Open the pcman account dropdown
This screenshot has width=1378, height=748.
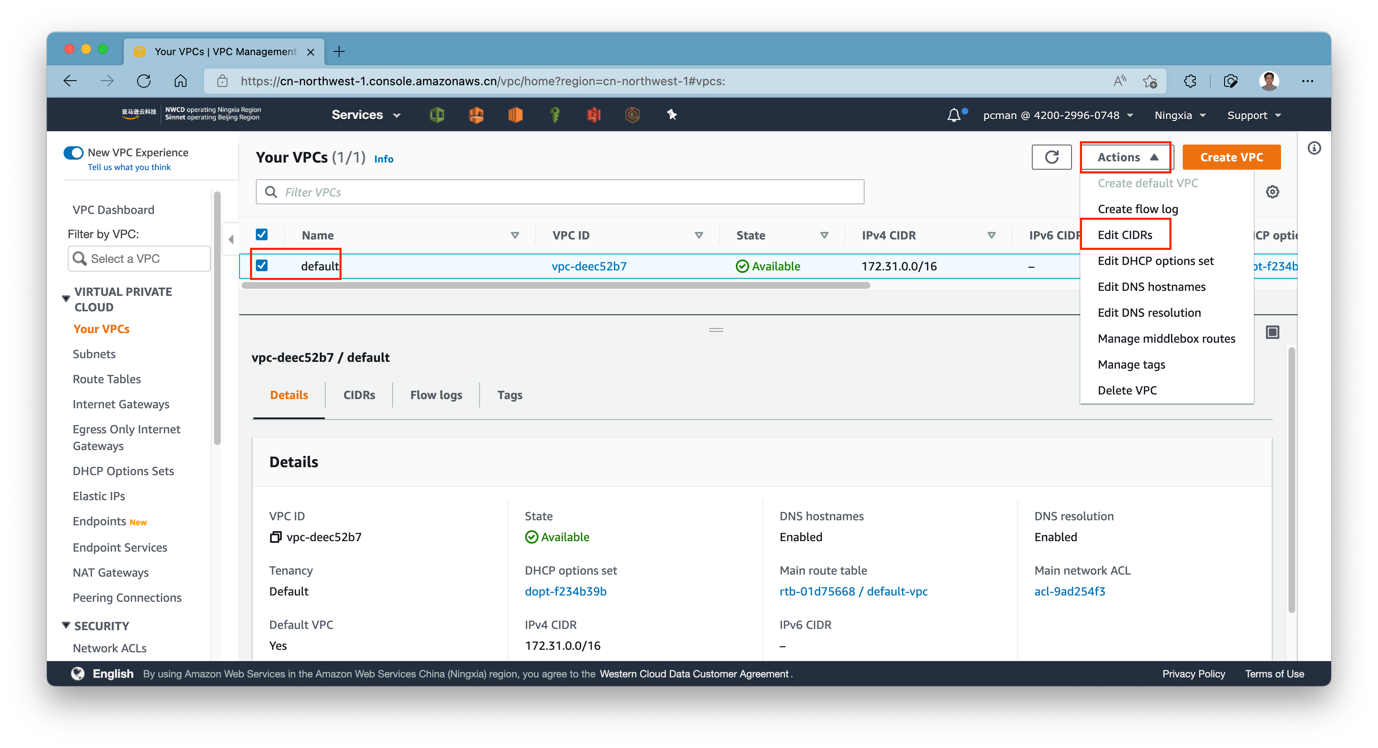click(1058, 115)
